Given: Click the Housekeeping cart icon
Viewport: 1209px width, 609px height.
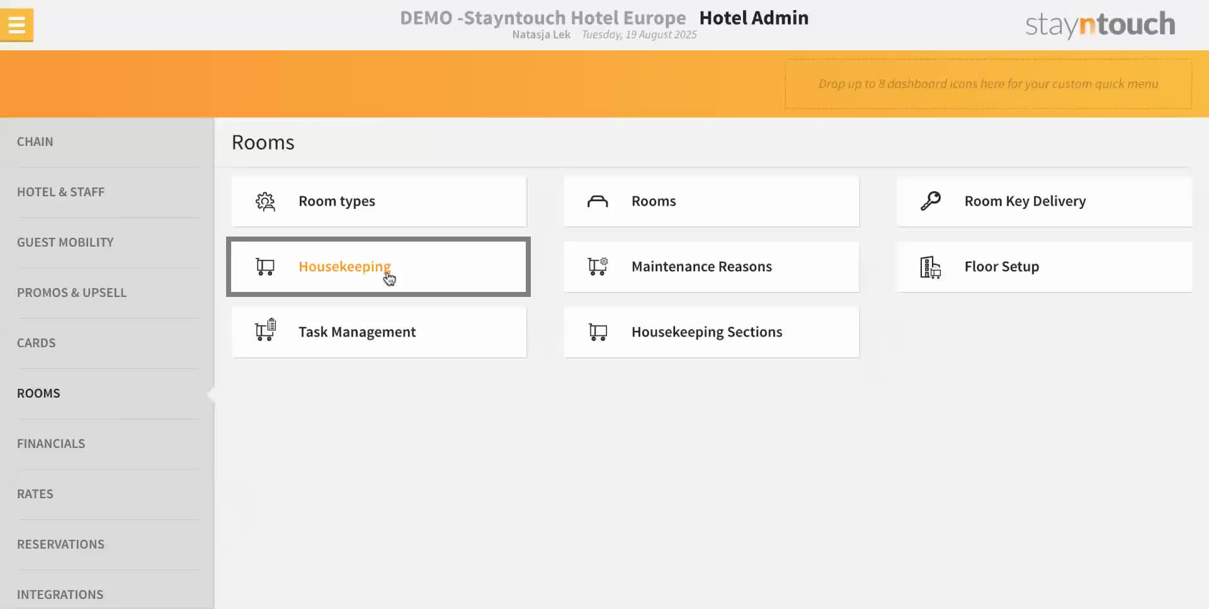Looking at the screenshot, I should pyautogui.click(x=265, y=267).
